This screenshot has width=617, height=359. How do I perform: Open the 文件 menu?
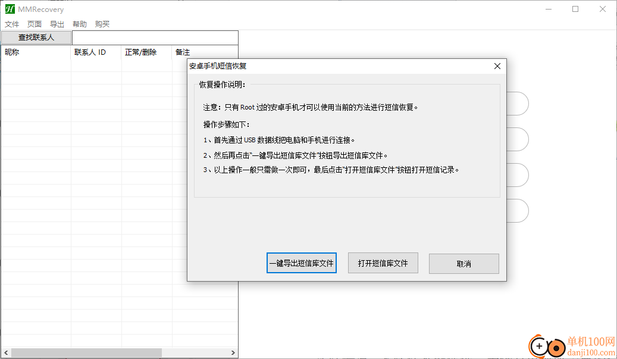click(12, 24)
